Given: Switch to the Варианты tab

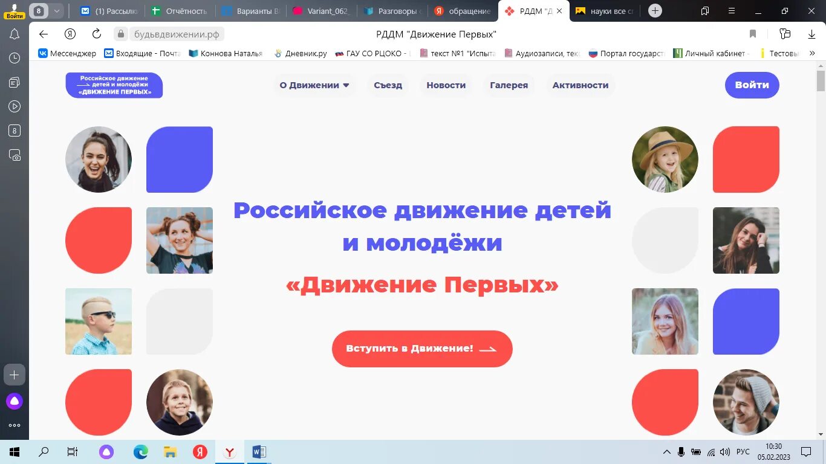Looking at the screenshot, I should pyautogui.click(x=251, y=11).
